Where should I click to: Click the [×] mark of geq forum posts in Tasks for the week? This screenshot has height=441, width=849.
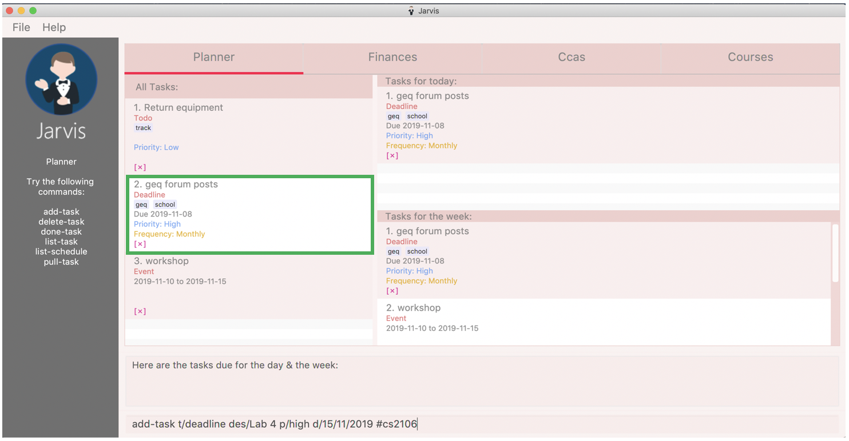(392, 291)
